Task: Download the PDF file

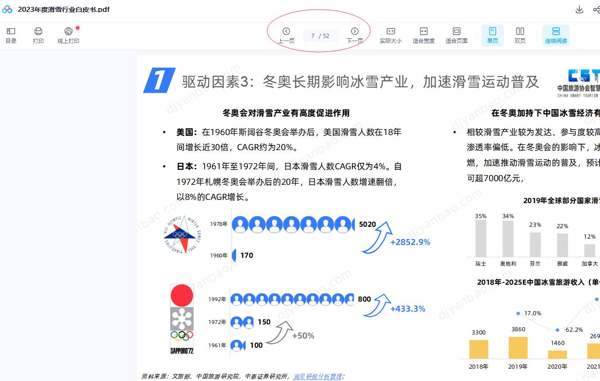Action: pyautogui.click(x=579, y=10)
